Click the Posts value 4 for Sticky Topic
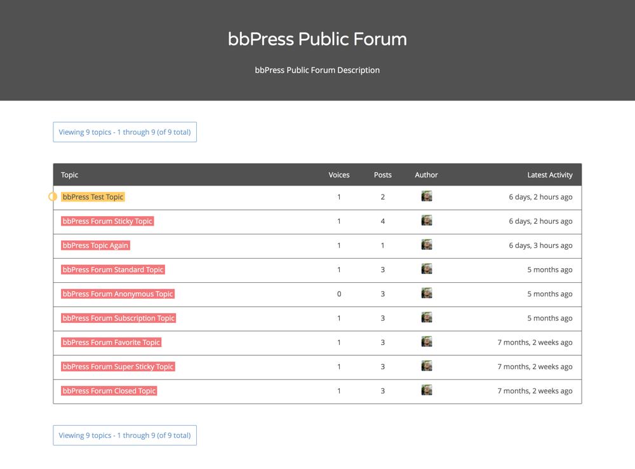Viewport: 635px width, 469px height. coord(383,221)
